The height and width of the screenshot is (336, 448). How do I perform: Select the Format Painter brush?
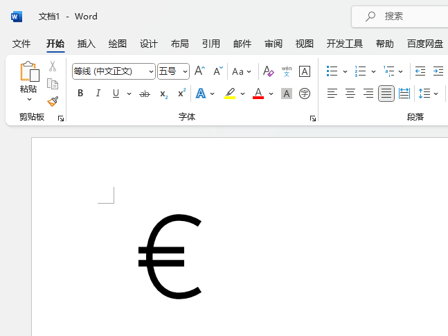[53, 101]
